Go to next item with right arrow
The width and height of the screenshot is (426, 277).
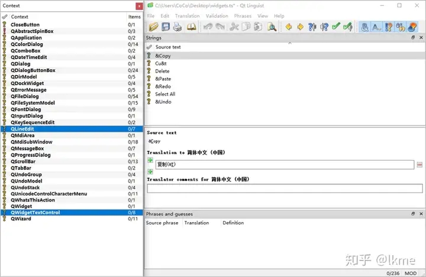tap(300, 27)
